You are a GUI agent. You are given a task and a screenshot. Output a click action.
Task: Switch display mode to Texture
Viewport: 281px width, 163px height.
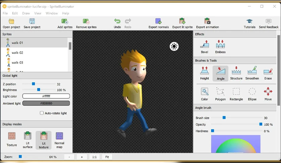coord(12,139)
